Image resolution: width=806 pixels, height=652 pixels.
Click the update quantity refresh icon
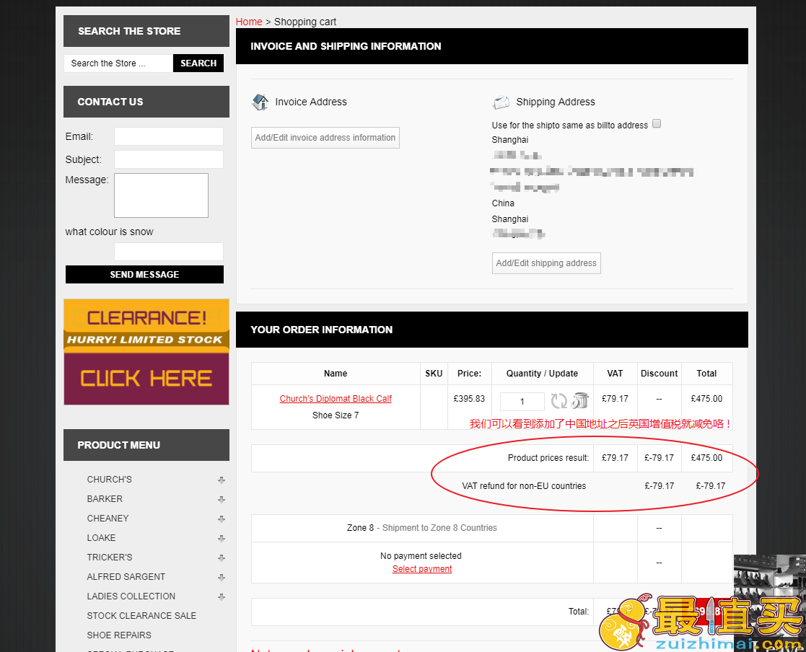[x=558, y=401]
